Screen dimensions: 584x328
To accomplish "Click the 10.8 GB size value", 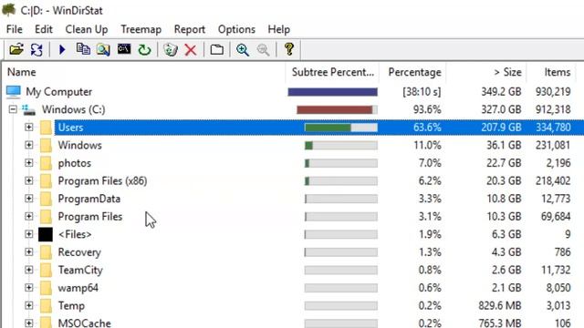I will 504,199.
